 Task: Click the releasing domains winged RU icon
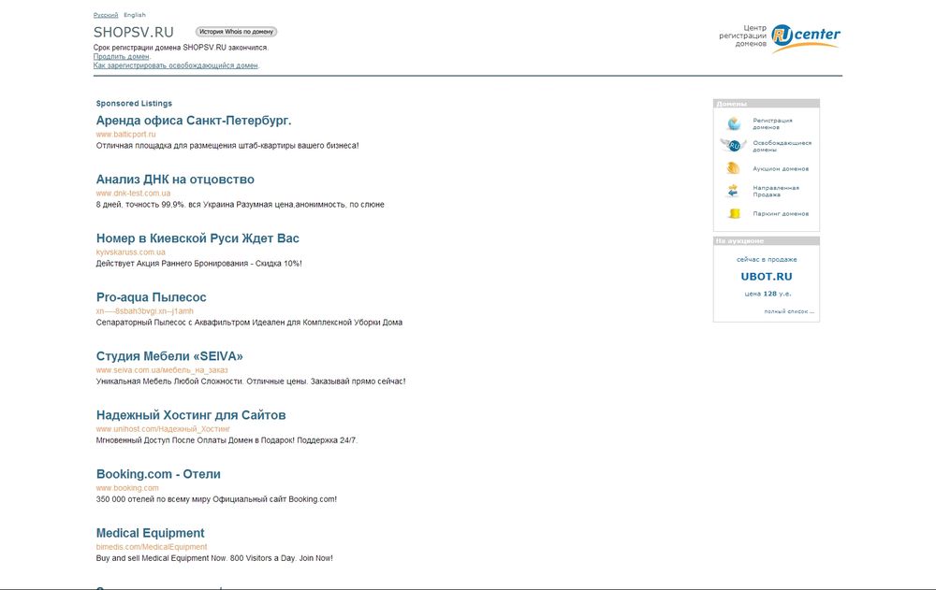[733, 146]
